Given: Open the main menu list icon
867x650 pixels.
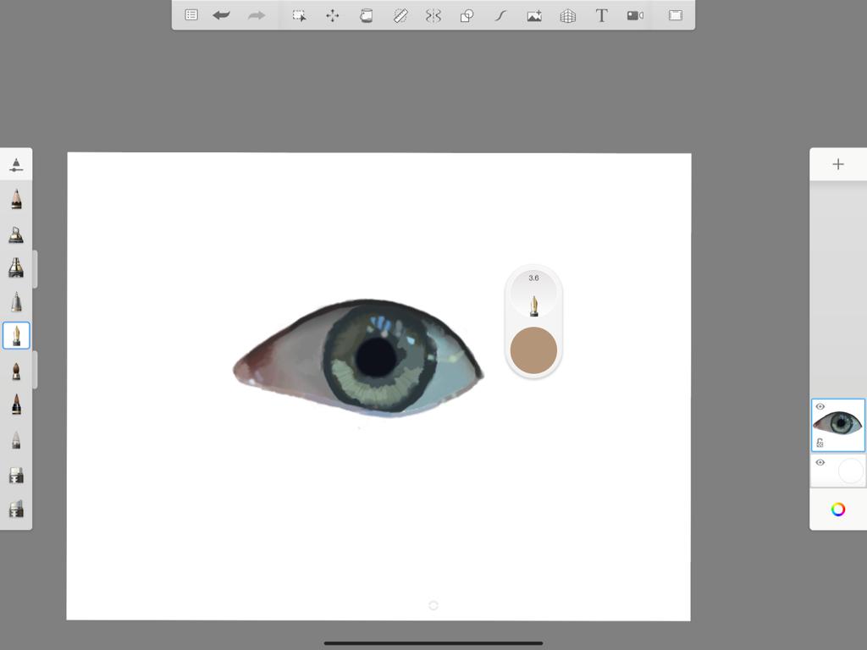Looking at the screenshot, I should tap(191, 15).
